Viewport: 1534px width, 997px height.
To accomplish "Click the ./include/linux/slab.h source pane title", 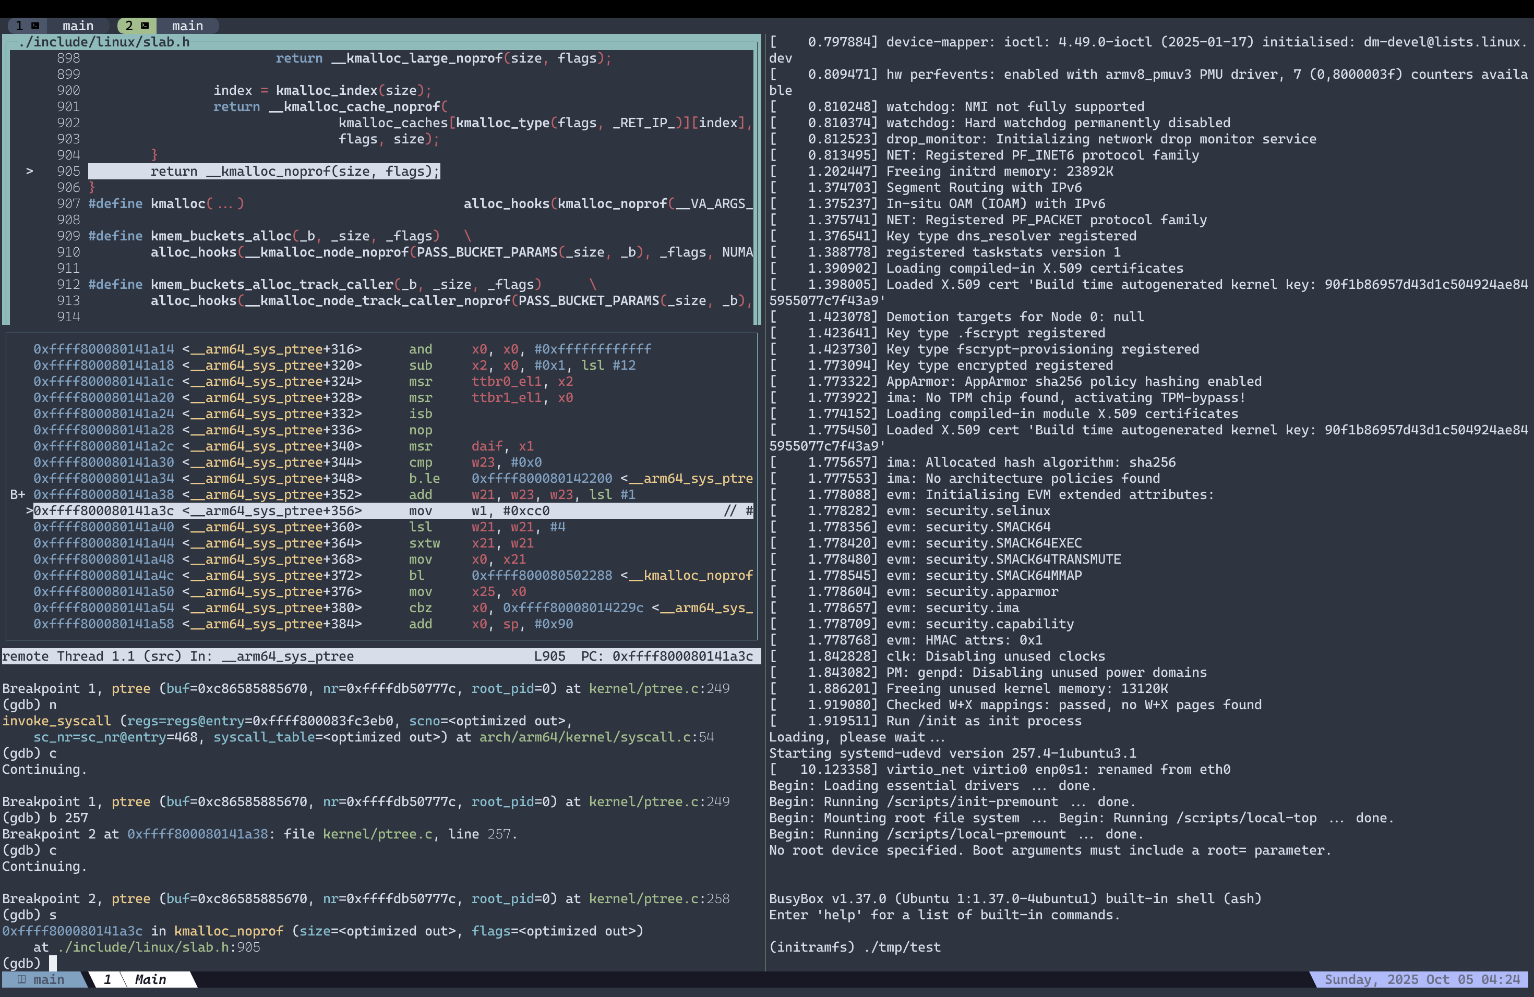I will (x=104, y=42).
